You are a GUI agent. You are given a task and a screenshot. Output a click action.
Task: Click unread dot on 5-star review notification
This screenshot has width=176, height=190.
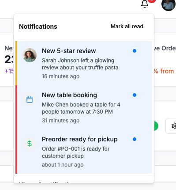(135, 51)
